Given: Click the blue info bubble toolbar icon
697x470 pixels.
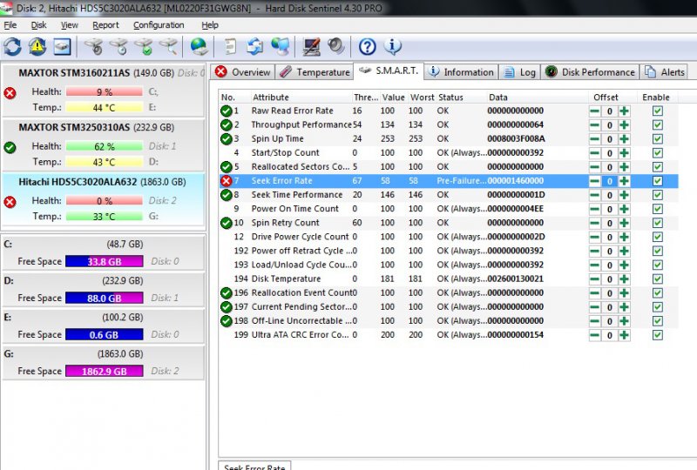Looking at the screenshot, I should (x=393, y=46).
